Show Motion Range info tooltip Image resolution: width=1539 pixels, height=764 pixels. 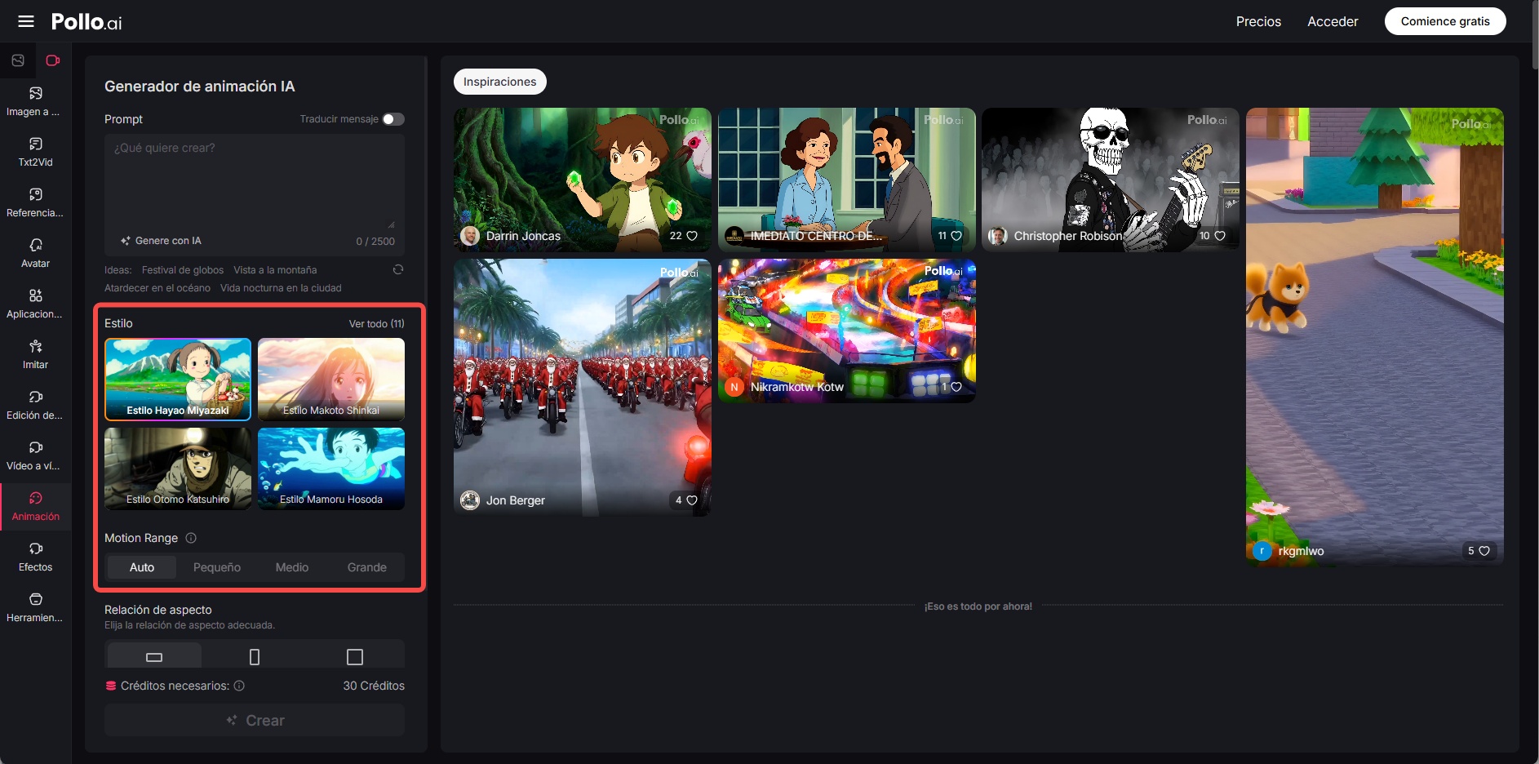[x=191, y=538]
